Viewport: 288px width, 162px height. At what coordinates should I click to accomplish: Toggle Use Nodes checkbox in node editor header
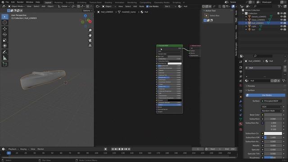coord(147,6)
